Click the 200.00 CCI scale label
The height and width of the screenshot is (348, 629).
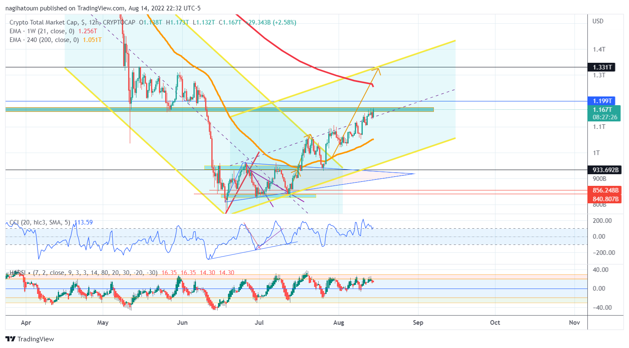tap(602, 221)
